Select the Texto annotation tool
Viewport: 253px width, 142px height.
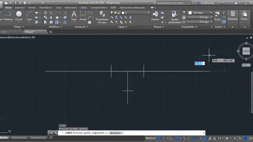tap(74, 16)
